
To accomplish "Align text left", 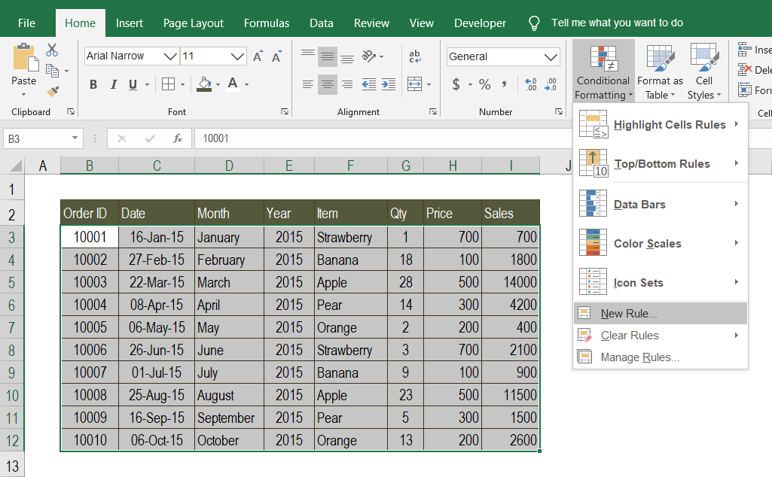I will pos(308,84).
